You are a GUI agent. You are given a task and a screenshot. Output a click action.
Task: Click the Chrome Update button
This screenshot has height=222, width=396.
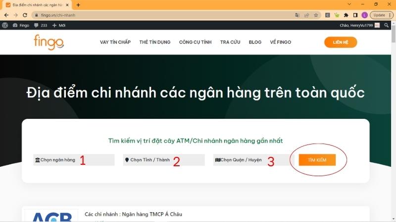click(x=382, y=15)
